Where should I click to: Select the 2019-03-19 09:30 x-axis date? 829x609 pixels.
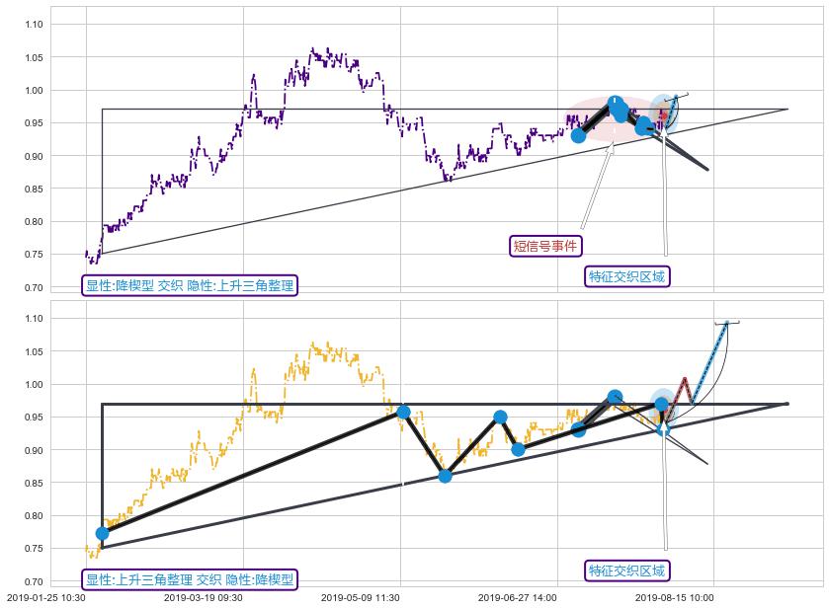203,597
